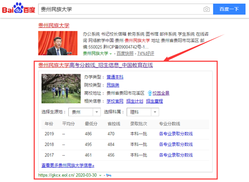The height and width of the screenshot is (182, 249).
Task: Open 查看更多贵州民族大学信息 link
Action: pyautogui.click(x=68, y=165)
